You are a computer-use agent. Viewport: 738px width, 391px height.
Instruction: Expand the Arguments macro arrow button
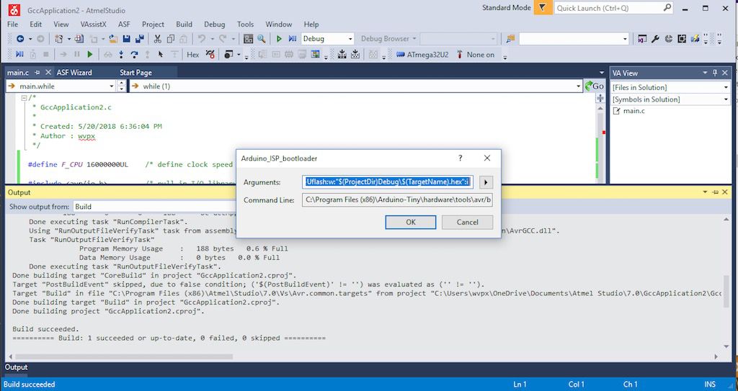(486, 182)
